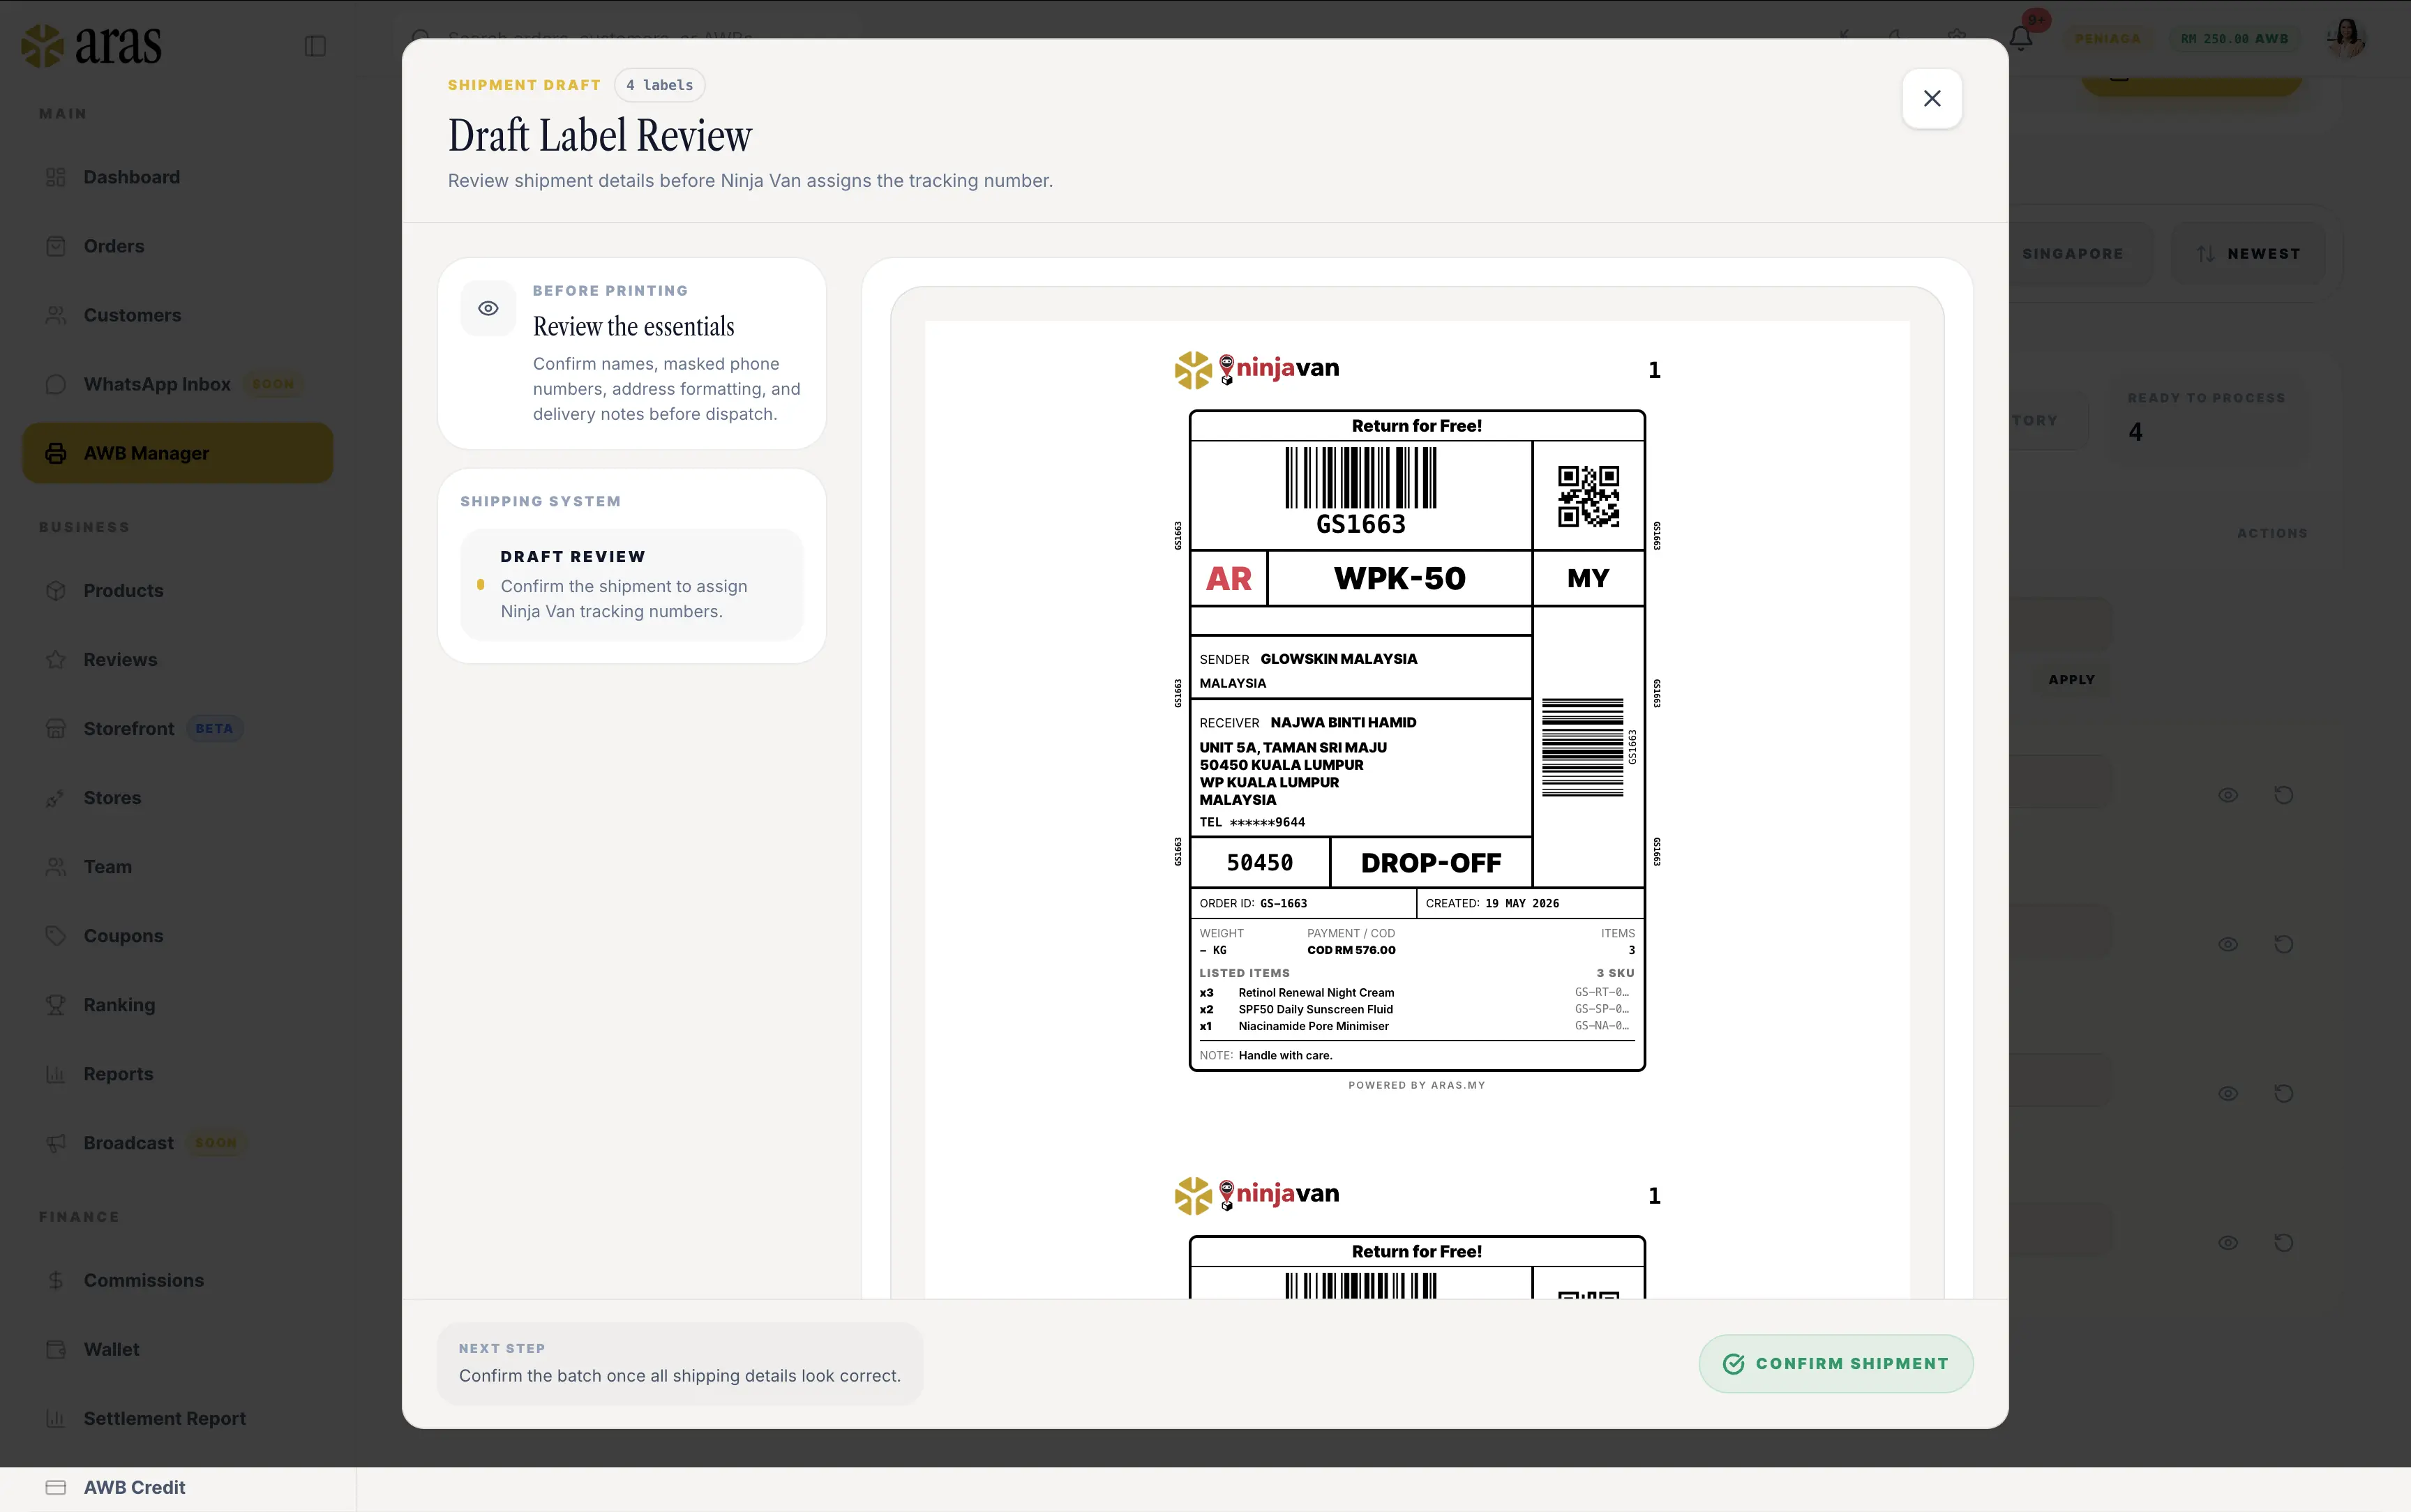View the fourth order row via eye icon
This screenshot has height=1512, width=2411.
click(x=2228, y=1243)
